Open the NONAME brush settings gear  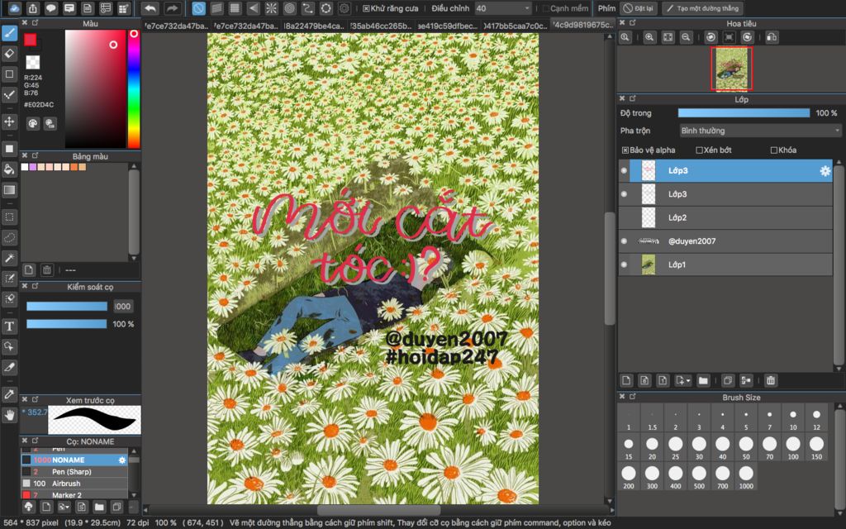click(x=122, y=460)
